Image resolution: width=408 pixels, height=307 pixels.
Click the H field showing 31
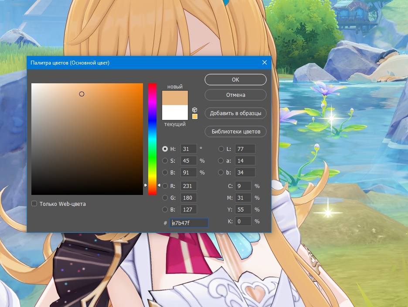189,149
